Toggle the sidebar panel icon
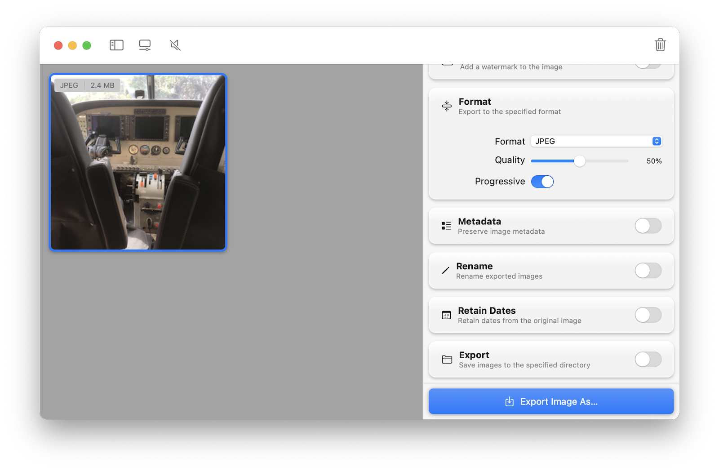The width and height of the screenshot is (719, 472). coord(116,45)
